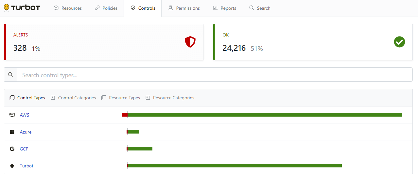
Task: Click the green OK checkmark icon
Action: [399, 42]
